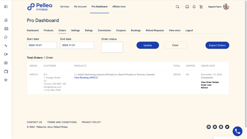Viewport: 247px width, 139px height.
Task: Open the video camera sidebar icon
Action: coord(6,54)
